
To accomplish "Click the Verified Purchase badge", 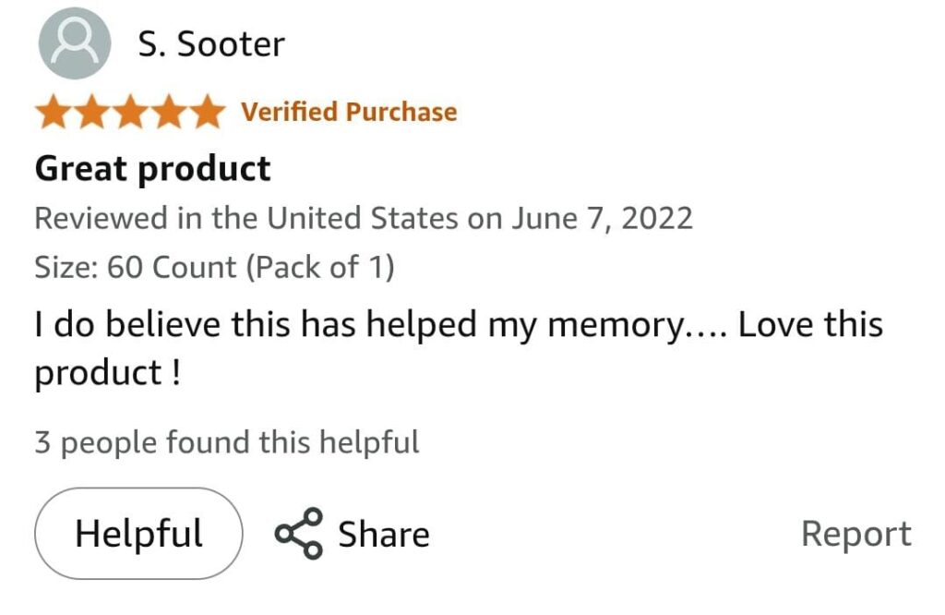I will [x=349, y=113].
